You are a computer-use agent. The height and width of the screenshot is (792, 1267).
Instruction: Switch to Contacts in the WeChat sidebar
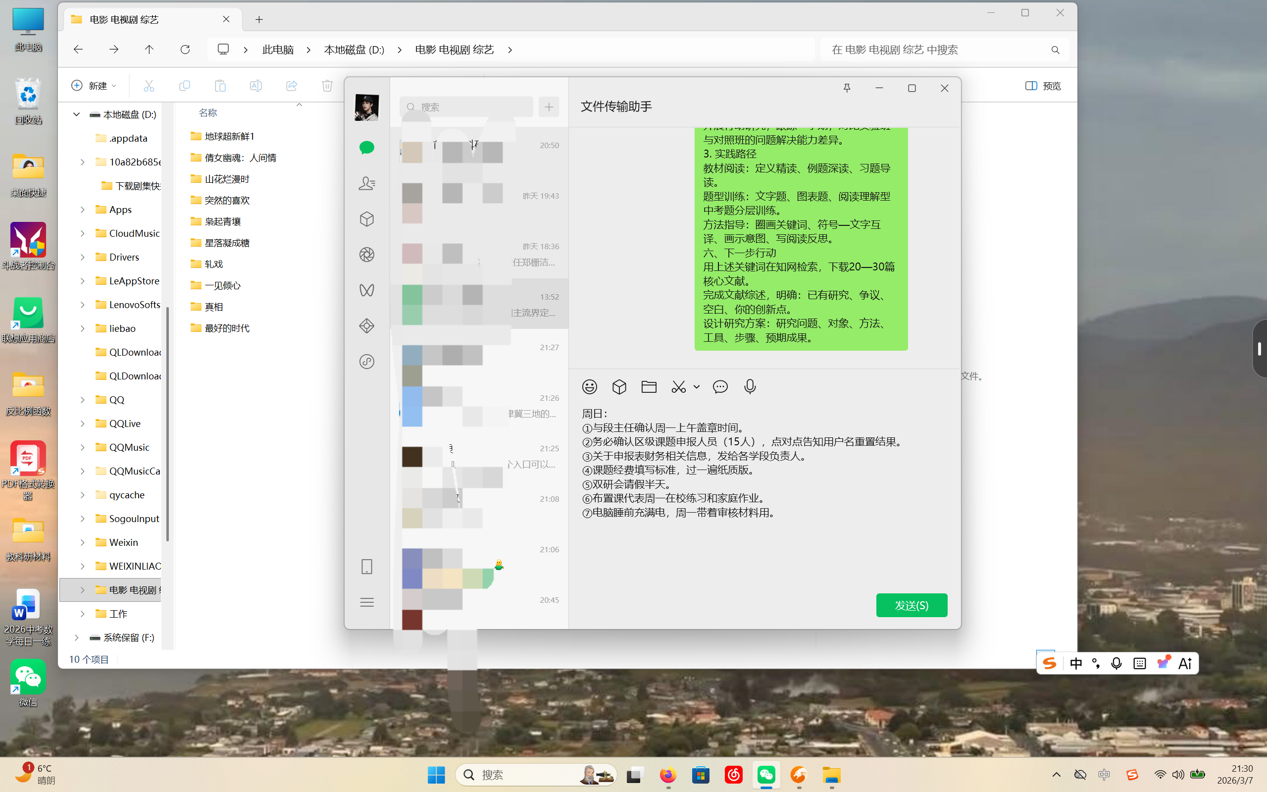coord(366,183)
